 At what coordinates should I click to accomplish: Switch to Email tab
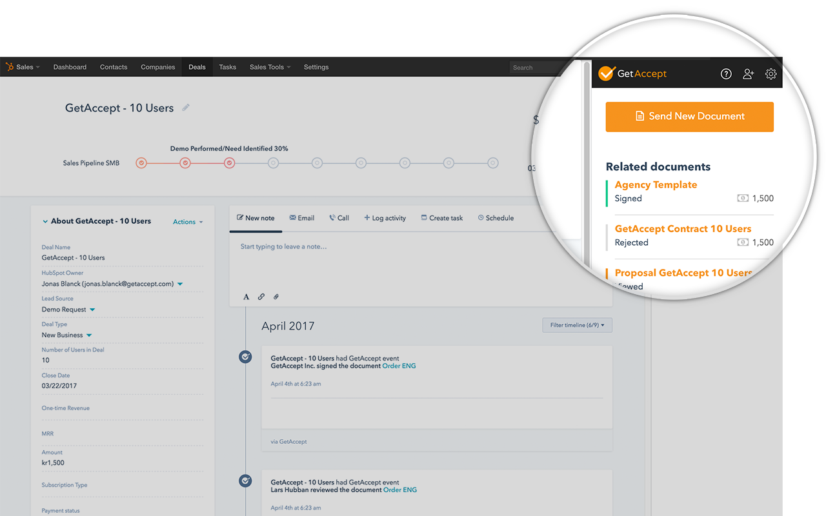(x=302, y=218)
